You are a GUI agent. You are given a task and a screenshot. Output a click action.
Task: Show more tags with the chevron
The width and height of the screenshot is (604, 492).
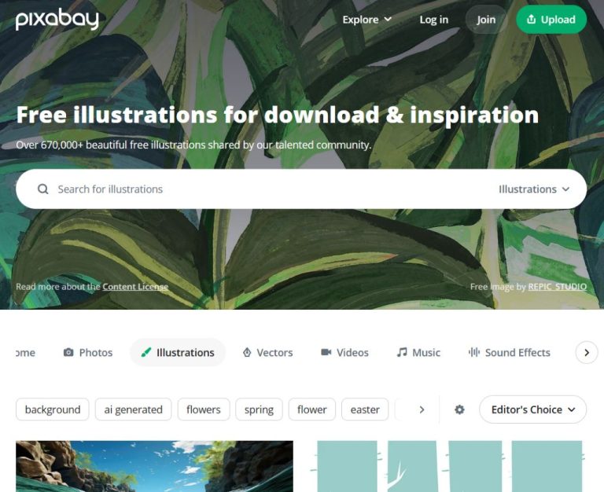(422, 409)
